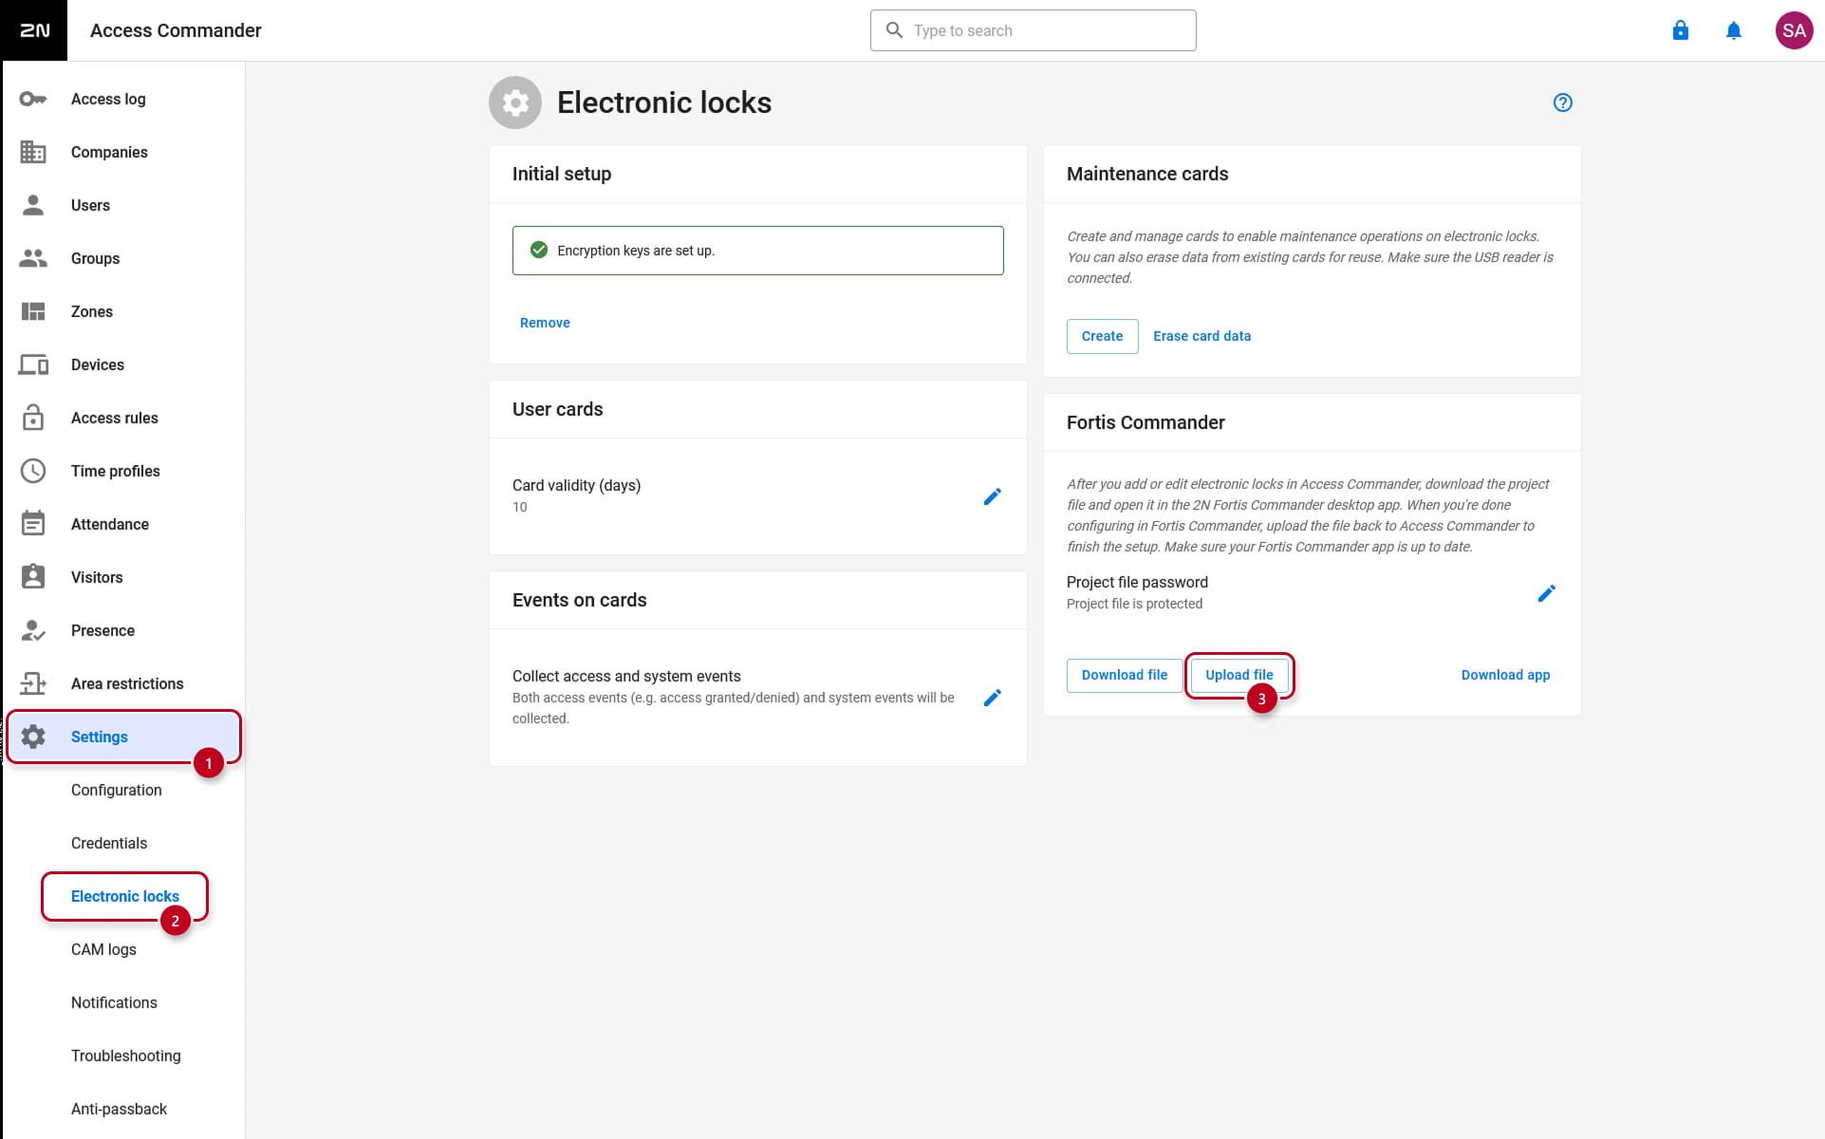Image resolution: width=1825 pixels, height=1139 pixels.
Task: Go to Troubleshooting submenu
Action: click(126, 1055)
